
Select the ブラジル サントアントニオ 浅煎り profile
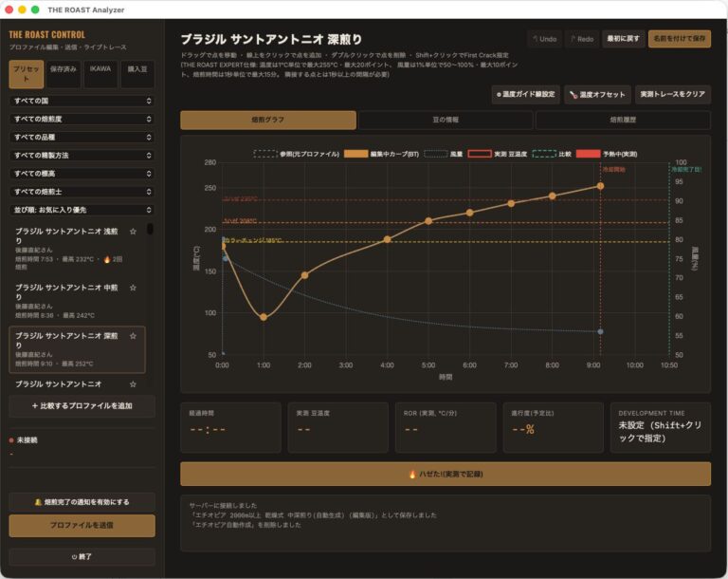(x=77, y=249)
